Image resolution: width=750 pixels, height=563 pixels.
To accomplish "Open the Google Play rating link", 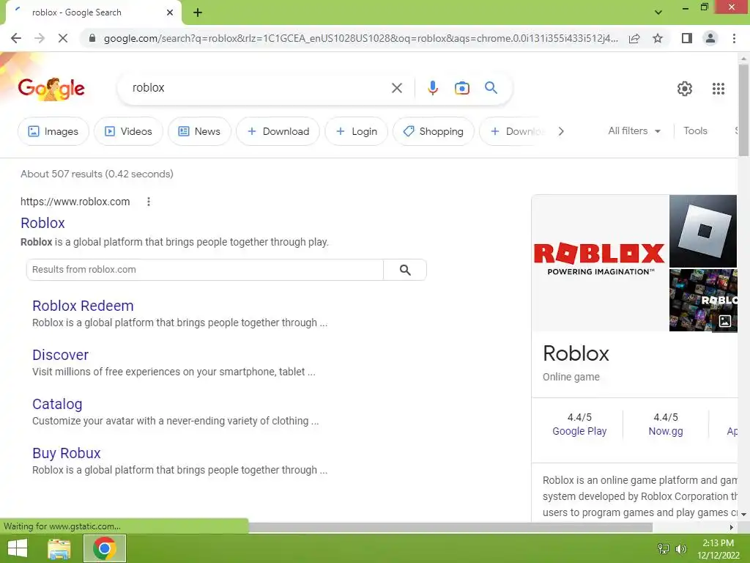I will 579,431.
